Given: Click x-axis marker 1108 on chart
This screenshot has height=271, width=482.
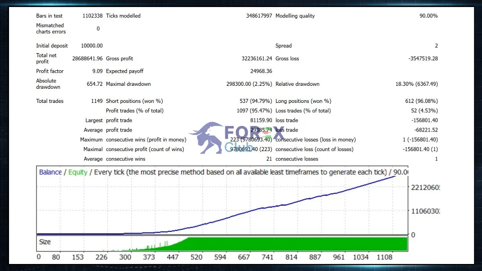Looking at the screenshot, I should 385,257.
